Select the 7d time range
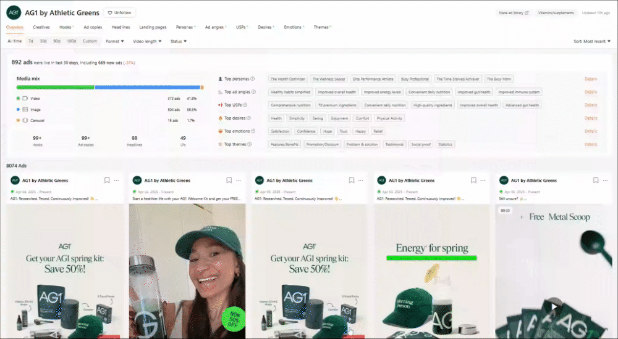618x339 pixels. click(x=30, y=41)
